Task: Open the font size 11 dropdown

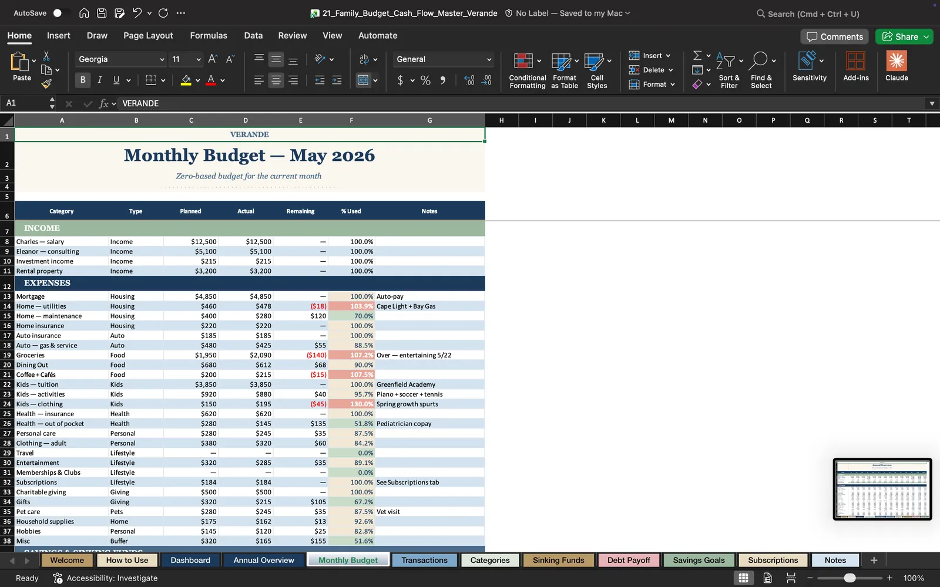Action: point(199,59)
